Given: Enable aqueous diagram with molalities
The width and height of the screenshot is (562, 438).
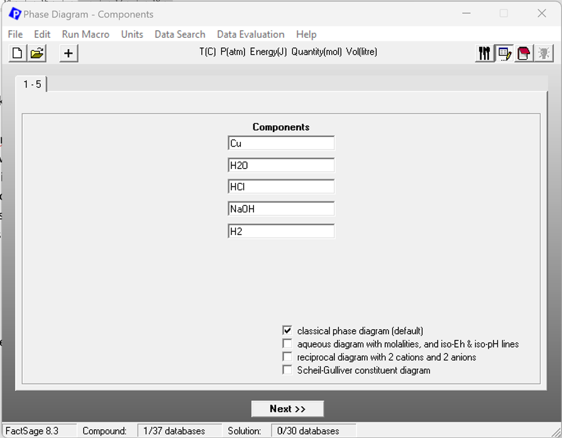Looking at the screenshot, I should tap(287, 344).
